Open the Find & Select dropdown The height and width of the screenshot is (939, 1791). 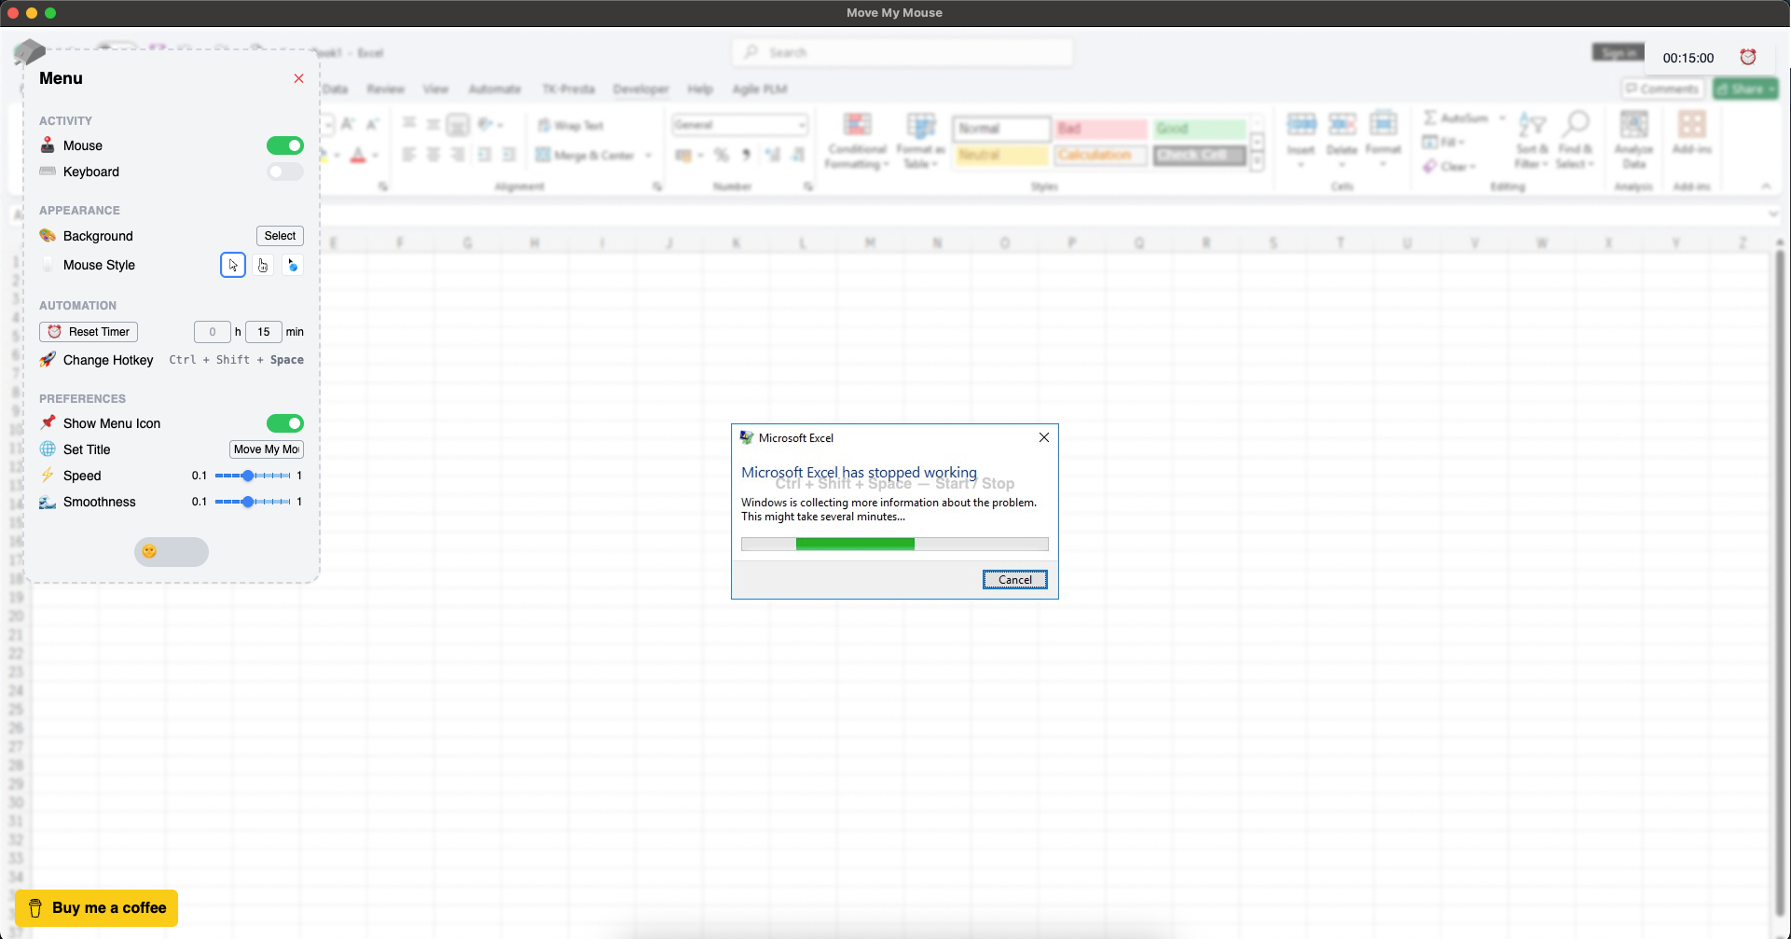(1576, 140)
